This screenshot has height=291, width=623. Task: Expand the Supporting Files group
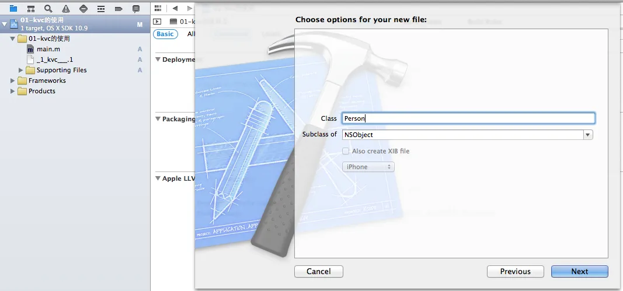pyautogui.click(x=21, y=70)
